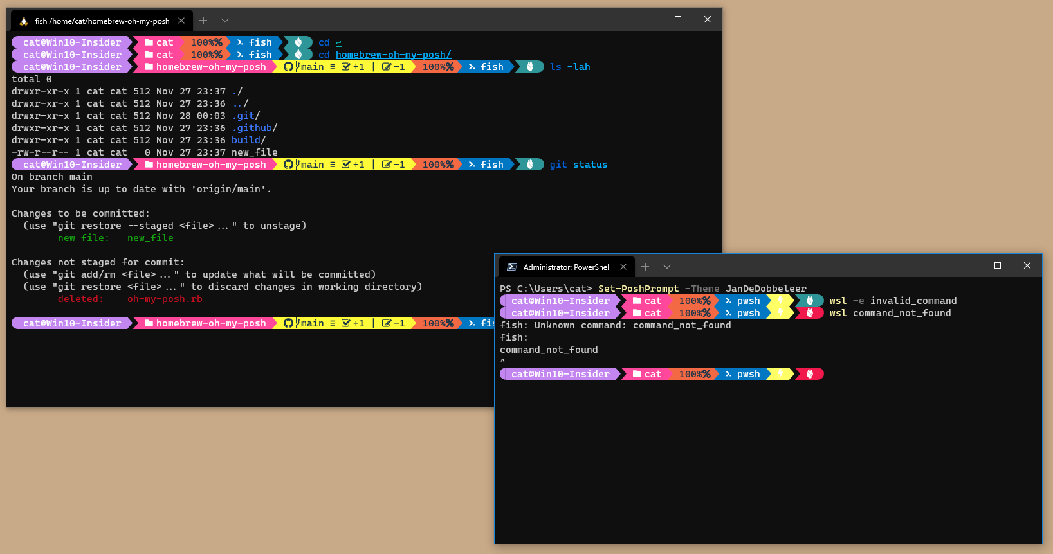
Task: Close the Administrator: PowerShell tab
Action: coord(623,267)
